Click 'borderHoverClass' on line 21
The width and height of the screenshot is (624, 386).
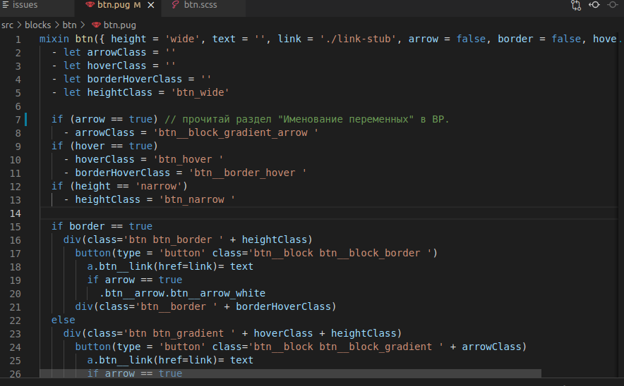(283, 306)
